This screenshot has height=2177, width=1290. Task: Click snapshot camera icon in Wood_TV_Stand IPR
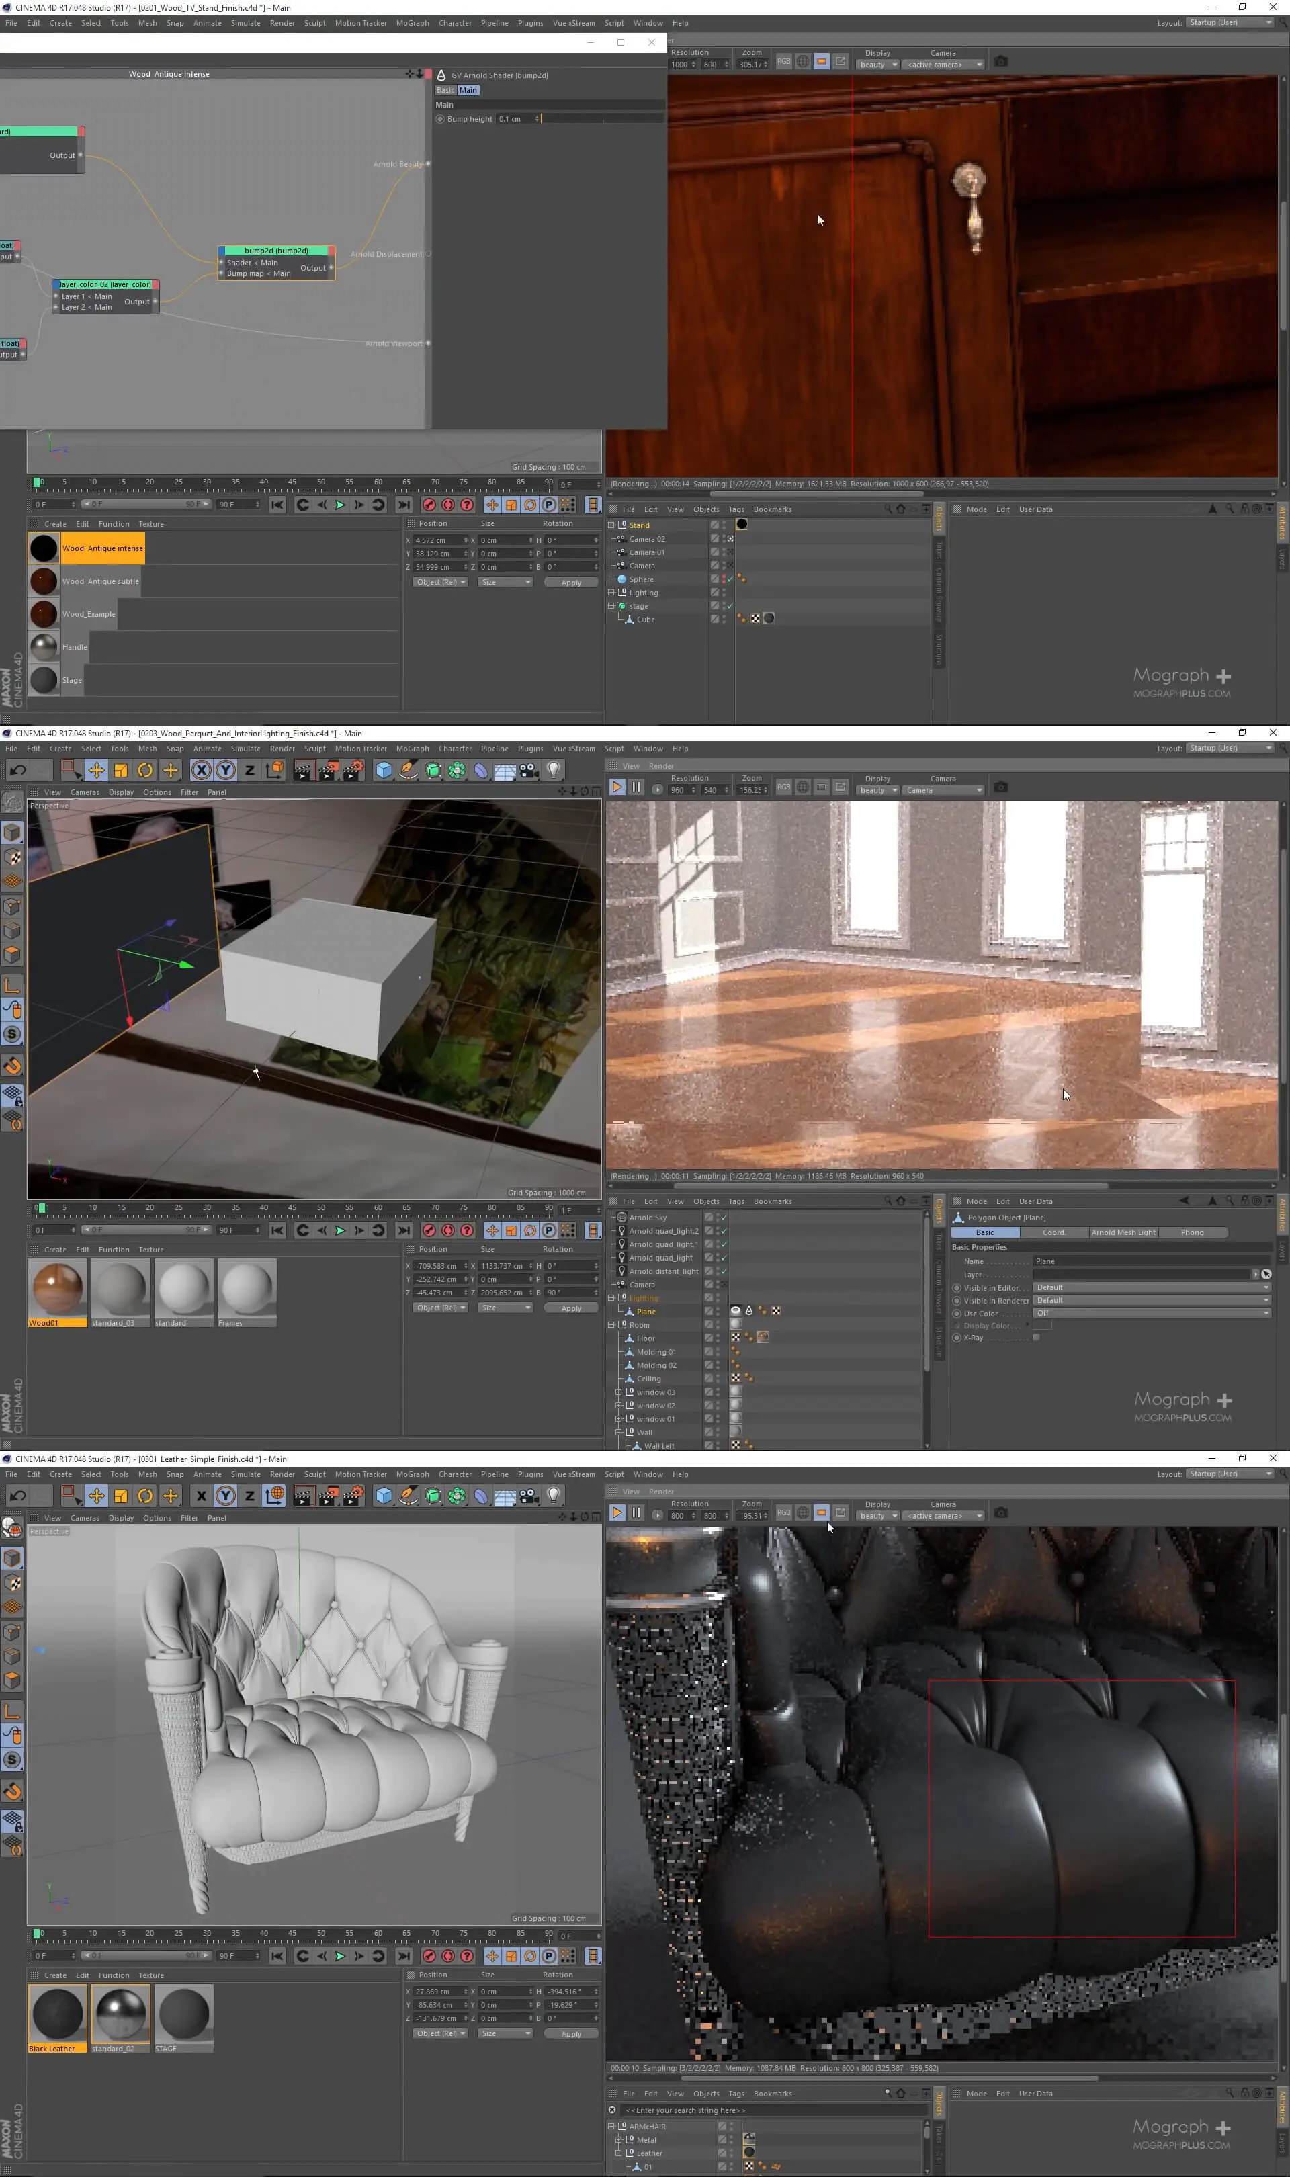(x=1000, y=61)
